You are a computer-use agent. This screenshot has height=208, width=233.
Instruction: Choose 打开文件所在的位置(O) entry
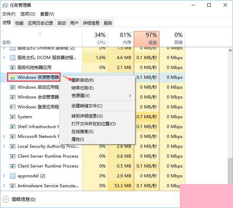click(x=97, y=124)
